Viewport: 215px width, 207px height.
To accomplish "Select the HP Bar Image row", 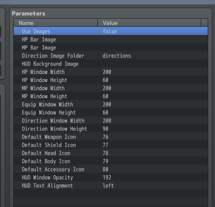I will [111, 39].
